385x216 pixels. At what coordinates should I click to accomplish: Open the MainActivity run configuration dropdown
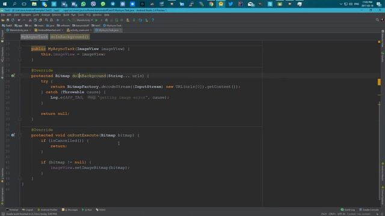click(x=83, y=20)
